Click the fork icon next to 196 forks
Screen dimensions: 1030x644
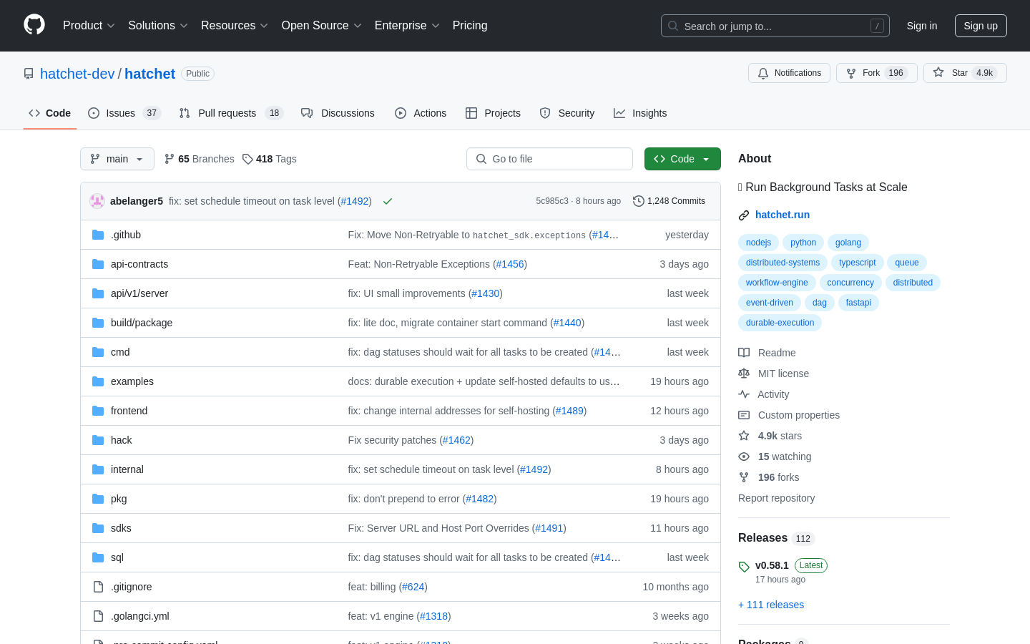click(744, 477)
